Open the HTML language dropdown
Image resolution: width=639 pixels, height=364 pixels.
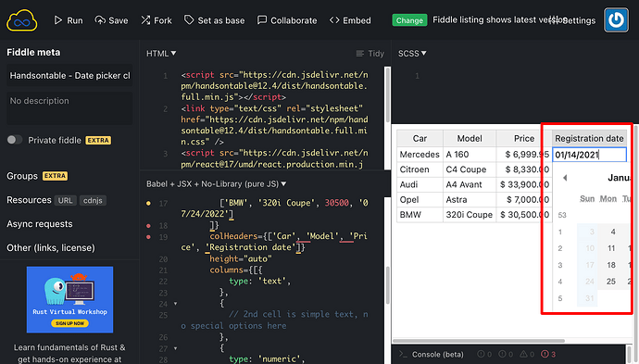pyautogui.click(x=161, y=54)
